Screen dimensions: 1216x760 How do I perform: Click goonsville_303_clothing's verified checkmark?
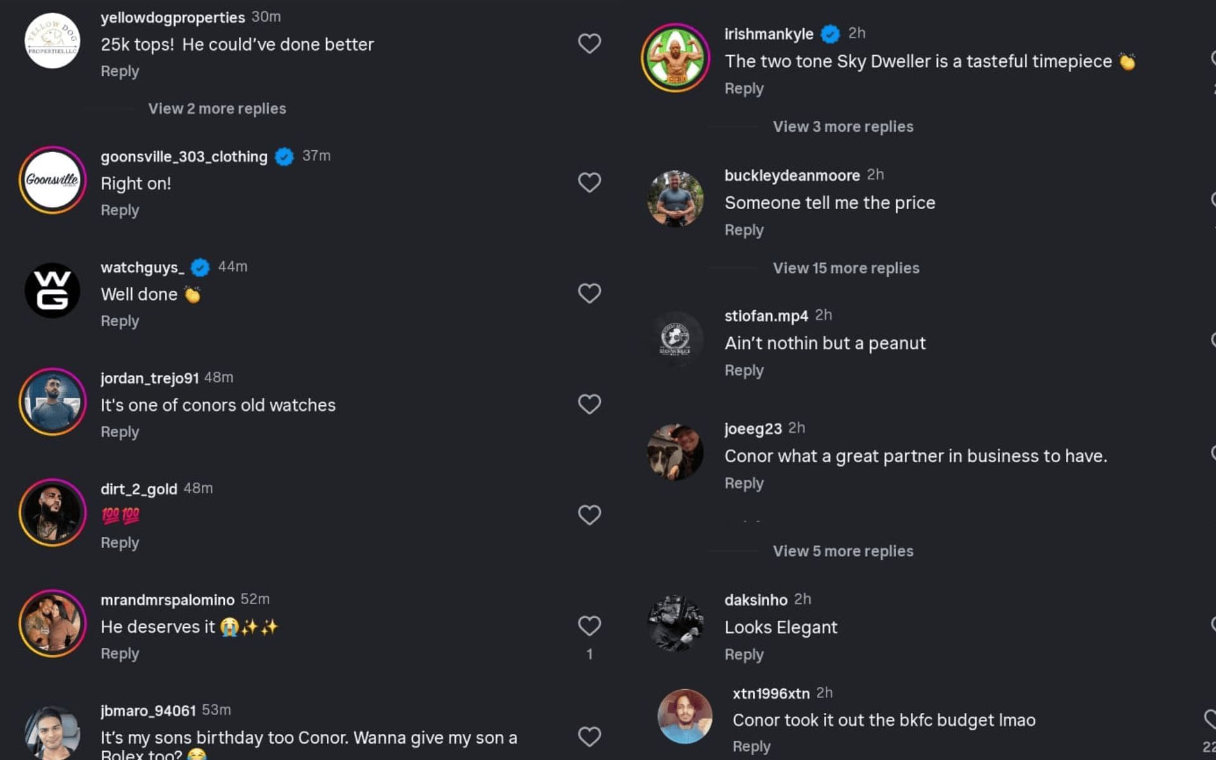click(284, 156)
